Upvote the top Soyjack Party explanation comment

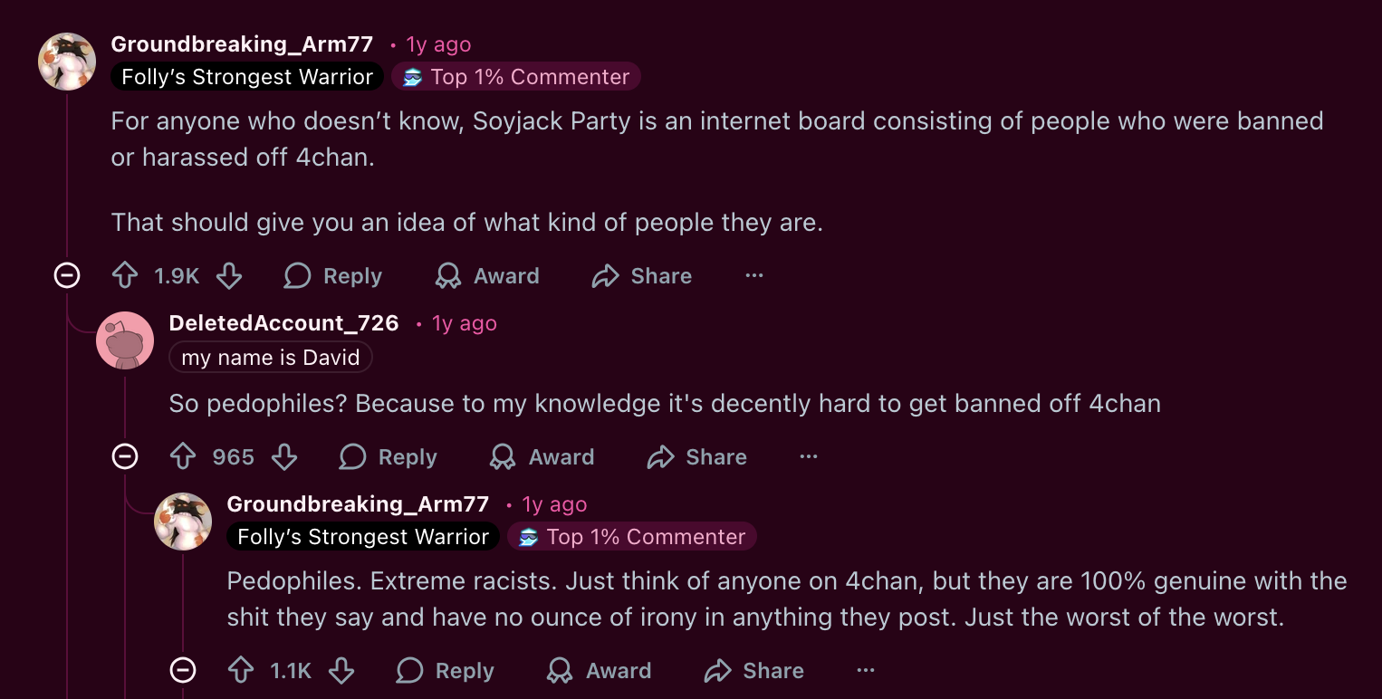pos(125,276)
